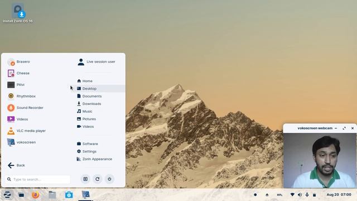Open vokoscreen from the menu
The height and width of the screenshot is (201, 357).
pyautogui.click(x=21, y=142)
